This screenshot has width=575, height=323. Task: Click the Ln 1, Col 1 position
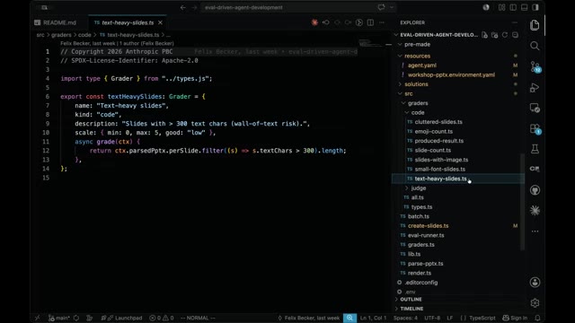click(374, 318)
